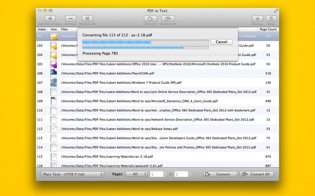Open Ratings via the star icon
315x196 pixels.
point(258,19)
